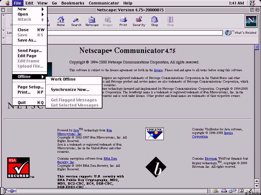Collapse the location toolbar with its arrow
This screenshot has width=261, height=195.
click(4, 30)
